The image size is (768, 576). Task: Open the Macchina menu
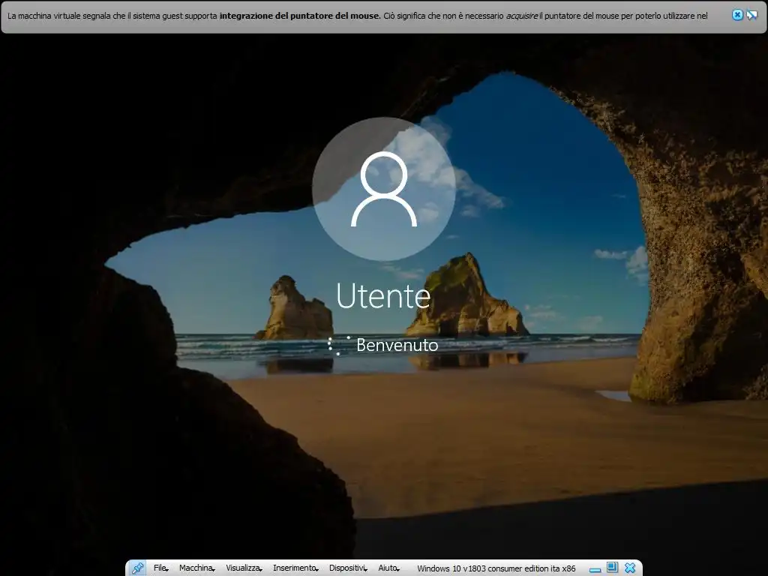pyautogui.click(x=196, y=568)
